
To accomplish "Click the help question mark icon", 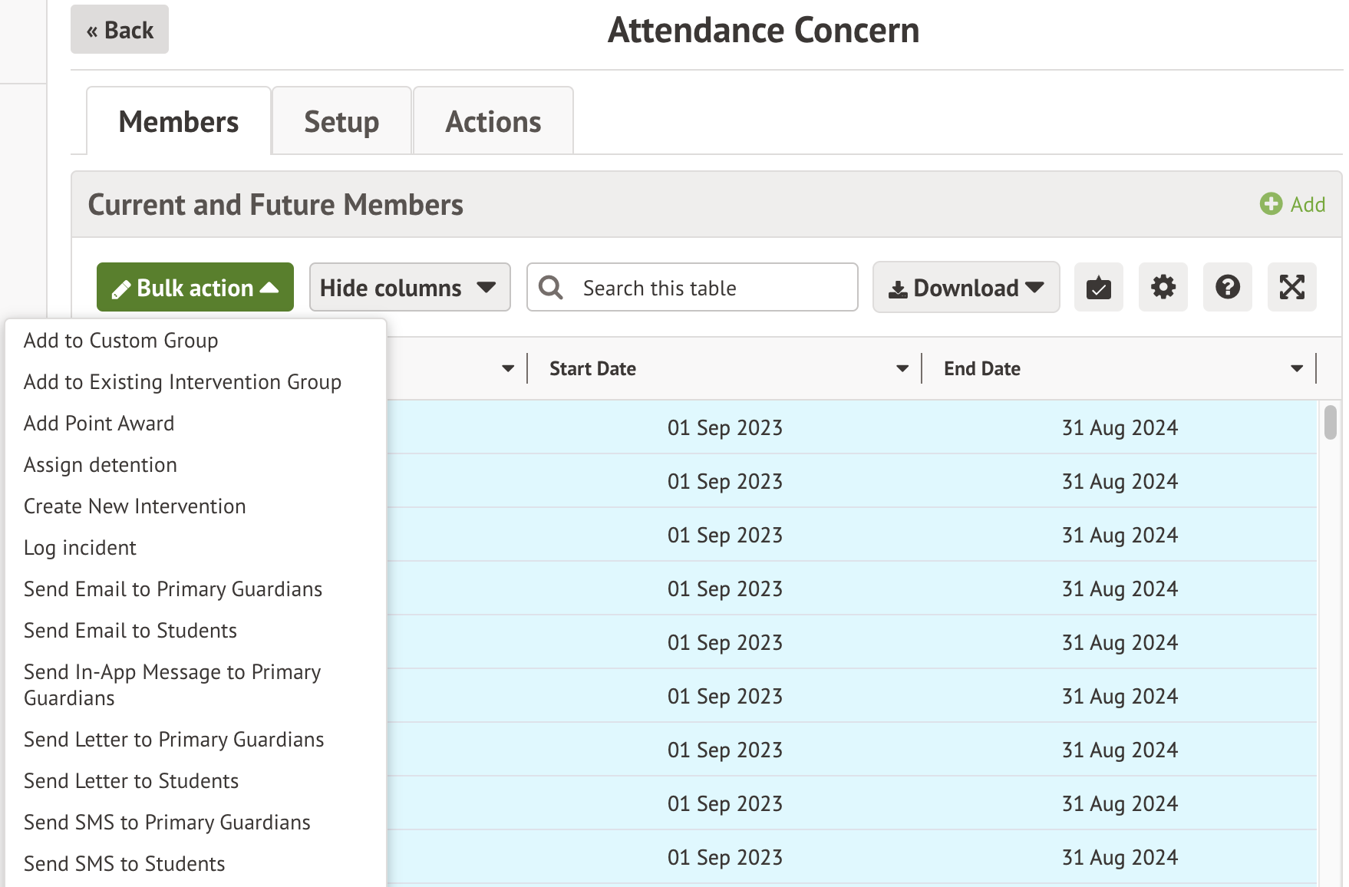I will coord(1227,288).
